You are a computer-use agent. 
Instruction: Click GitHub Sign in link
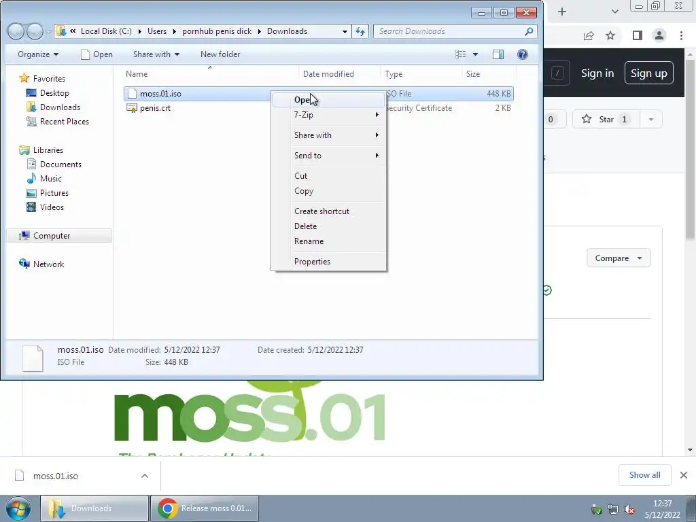point(597,73)
